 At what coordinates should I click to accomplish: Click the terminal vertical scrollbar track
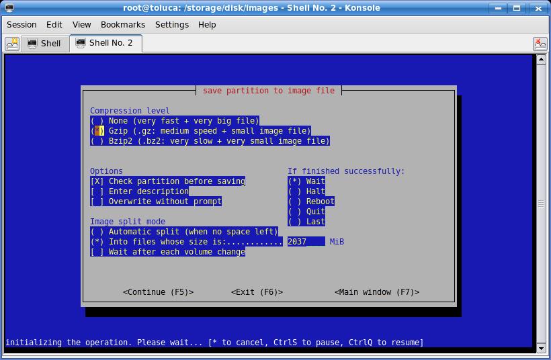coord(542,269)
